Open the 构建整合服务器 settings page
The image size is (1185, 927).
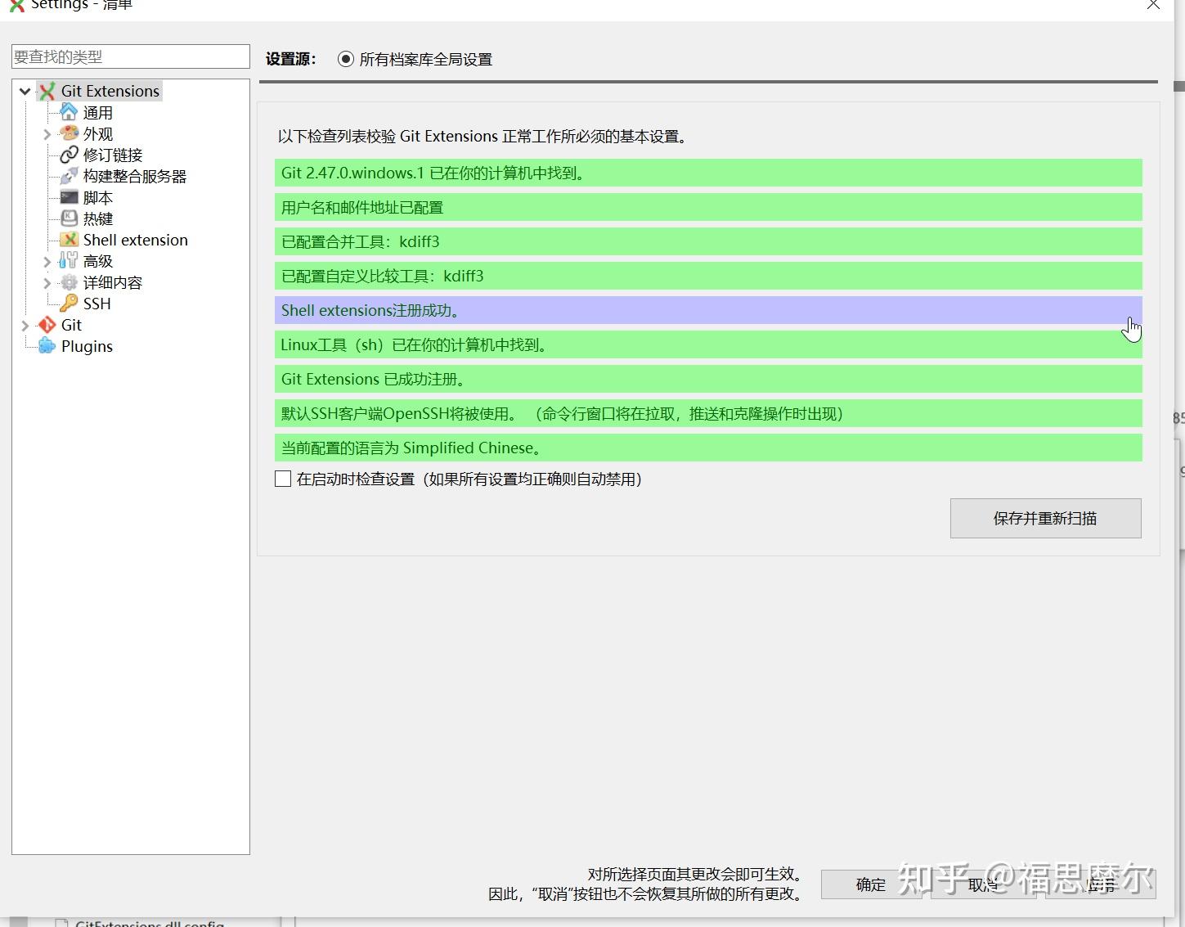pos(135,176)
